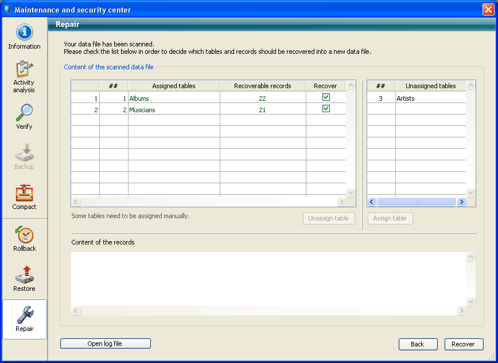Click the shield icon in title bar
The image size is (498, 363).
coord(7,10)
